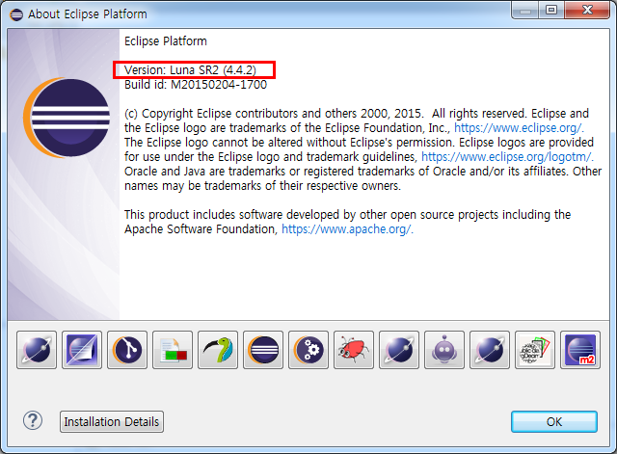Viewport: 617px width, 454px height.
Task: Open the purple square page feature icon
Action: tap(82, 349)
